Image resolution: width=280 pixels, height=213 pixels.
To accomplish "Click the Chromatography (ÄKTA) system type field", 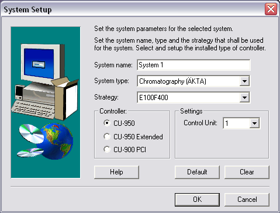I will click(x=189, y=81).
